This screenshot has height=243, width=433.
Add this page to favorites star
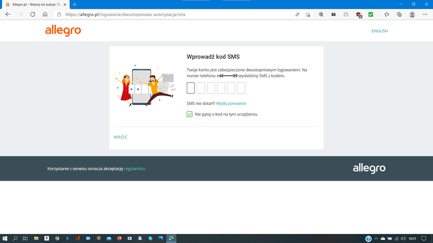308,14
